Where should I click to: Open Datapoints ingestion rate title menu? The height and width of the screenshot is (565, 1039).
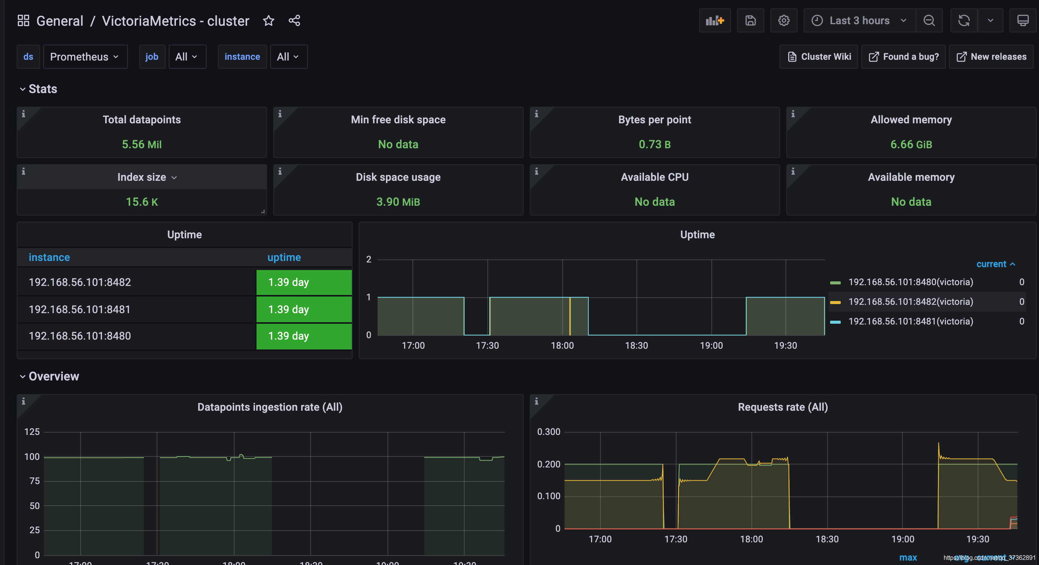coord(270,407)
